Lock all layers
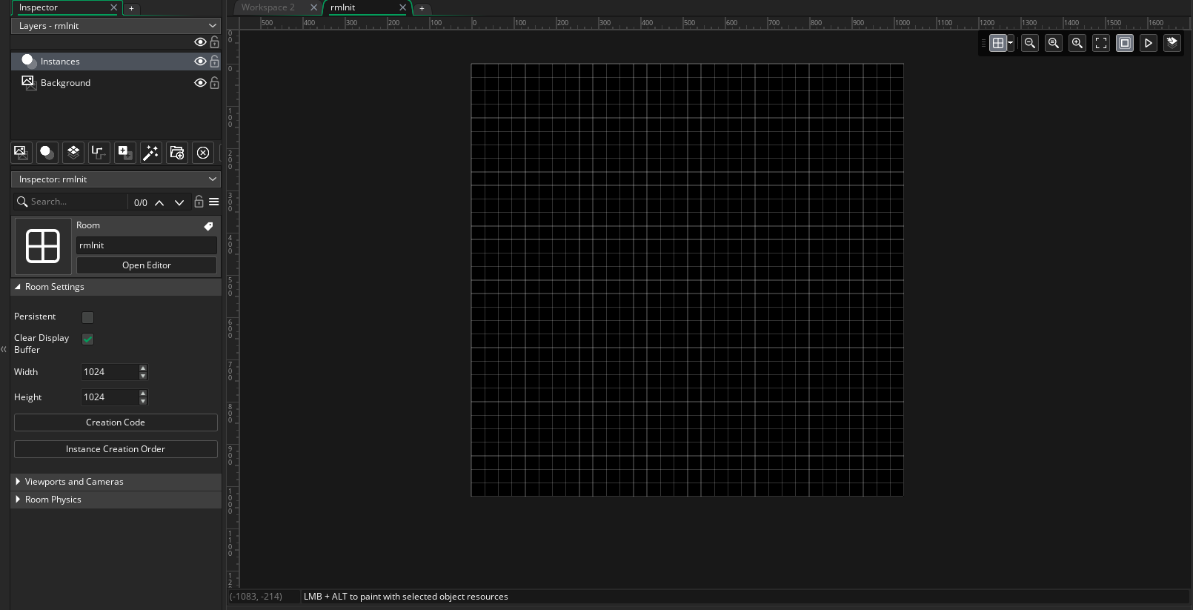This screenshot has height=610, width=1193. click(x=215, y=42)
